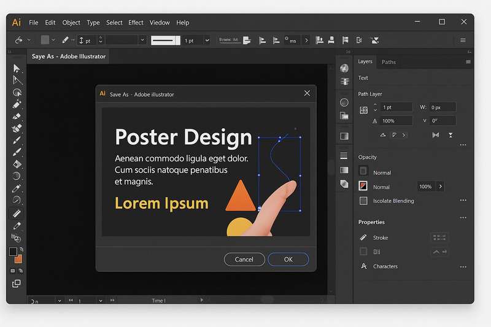Click Cancel in the Save As dialog
The width and height of the screenshot is (491, 327).
click(244, 260)
